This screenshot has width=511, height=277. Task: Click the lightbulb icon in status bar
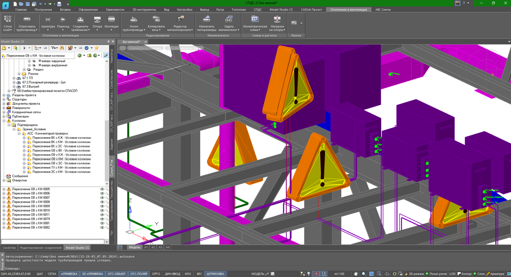309,274
